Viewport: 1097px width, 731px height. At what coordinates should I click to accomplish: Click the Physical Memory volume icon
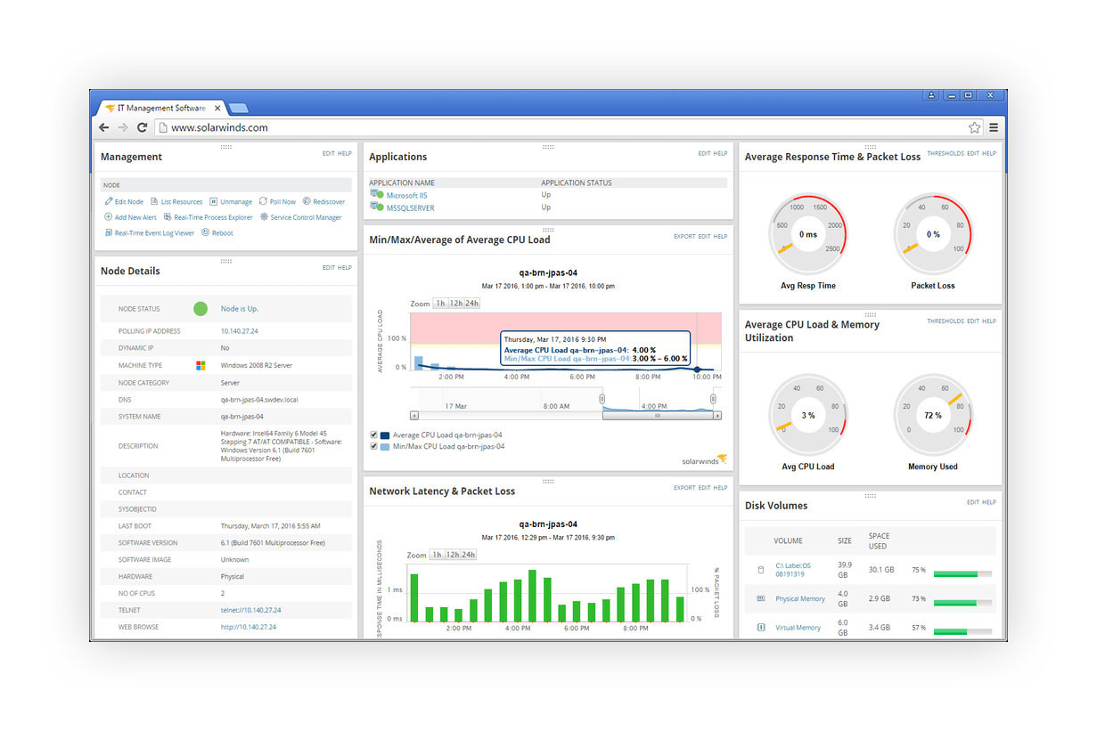pyautogui.click(x=761, y=599)
